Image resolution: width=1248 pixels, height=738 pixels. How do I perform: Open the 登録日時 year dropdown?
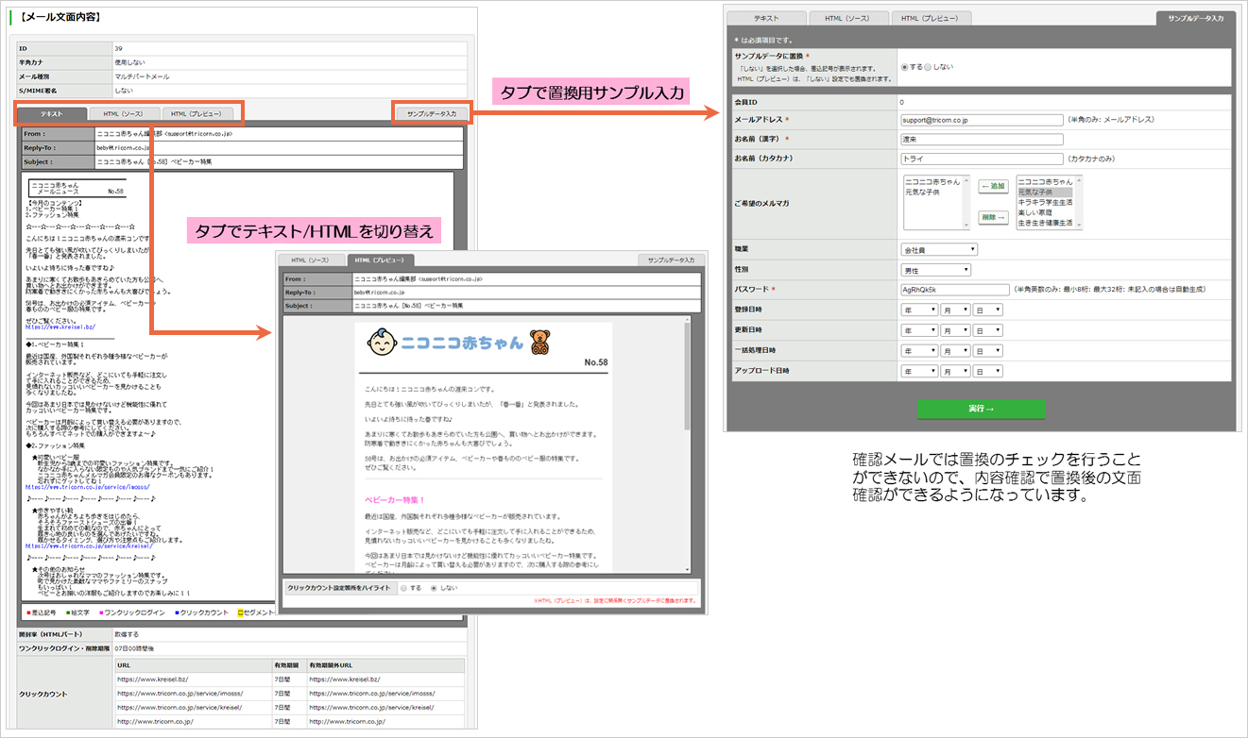pyautogui.click(x=919, y=310)
